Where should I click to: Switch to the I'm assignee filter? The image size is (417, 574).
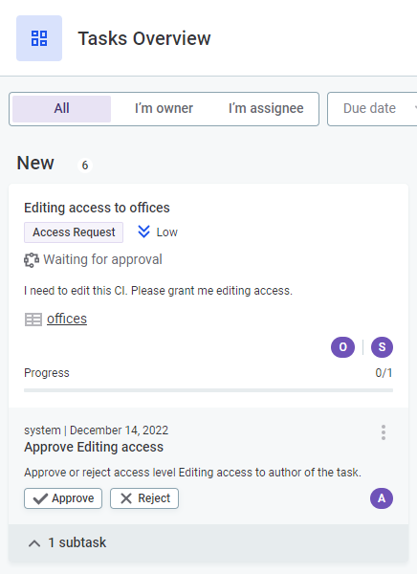tap(266, 109)
